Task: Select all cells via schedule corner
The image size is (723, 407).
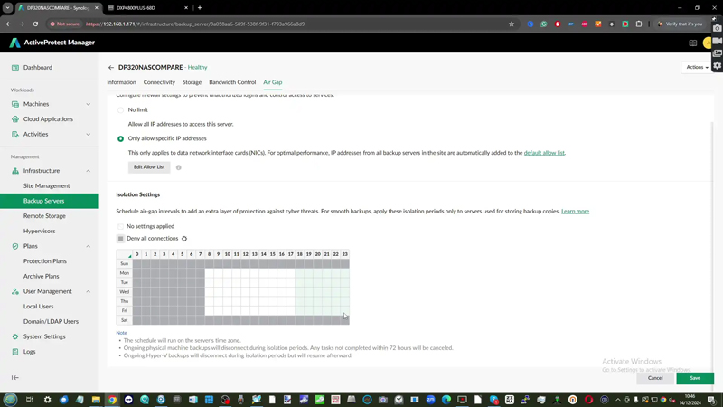Action: pyautogui.click(x=125, y=254)
